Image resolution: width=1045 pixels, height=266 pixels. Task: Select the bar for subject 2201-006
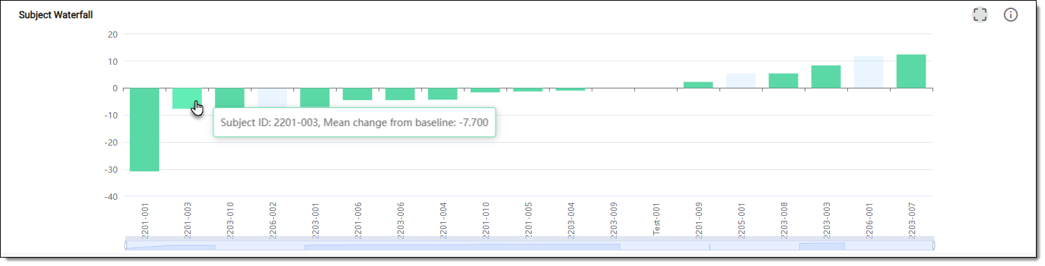tap(358, 94)
